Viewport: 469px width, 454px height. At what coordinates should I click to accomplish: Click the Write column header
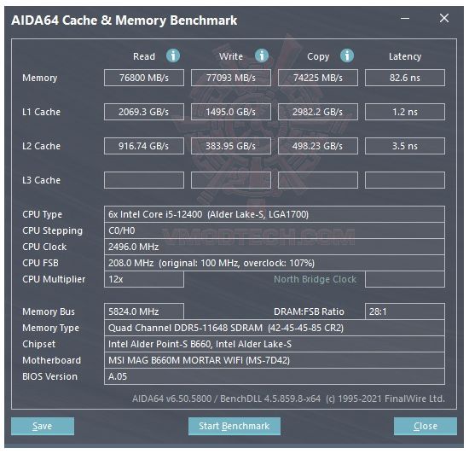pos(231,56)
